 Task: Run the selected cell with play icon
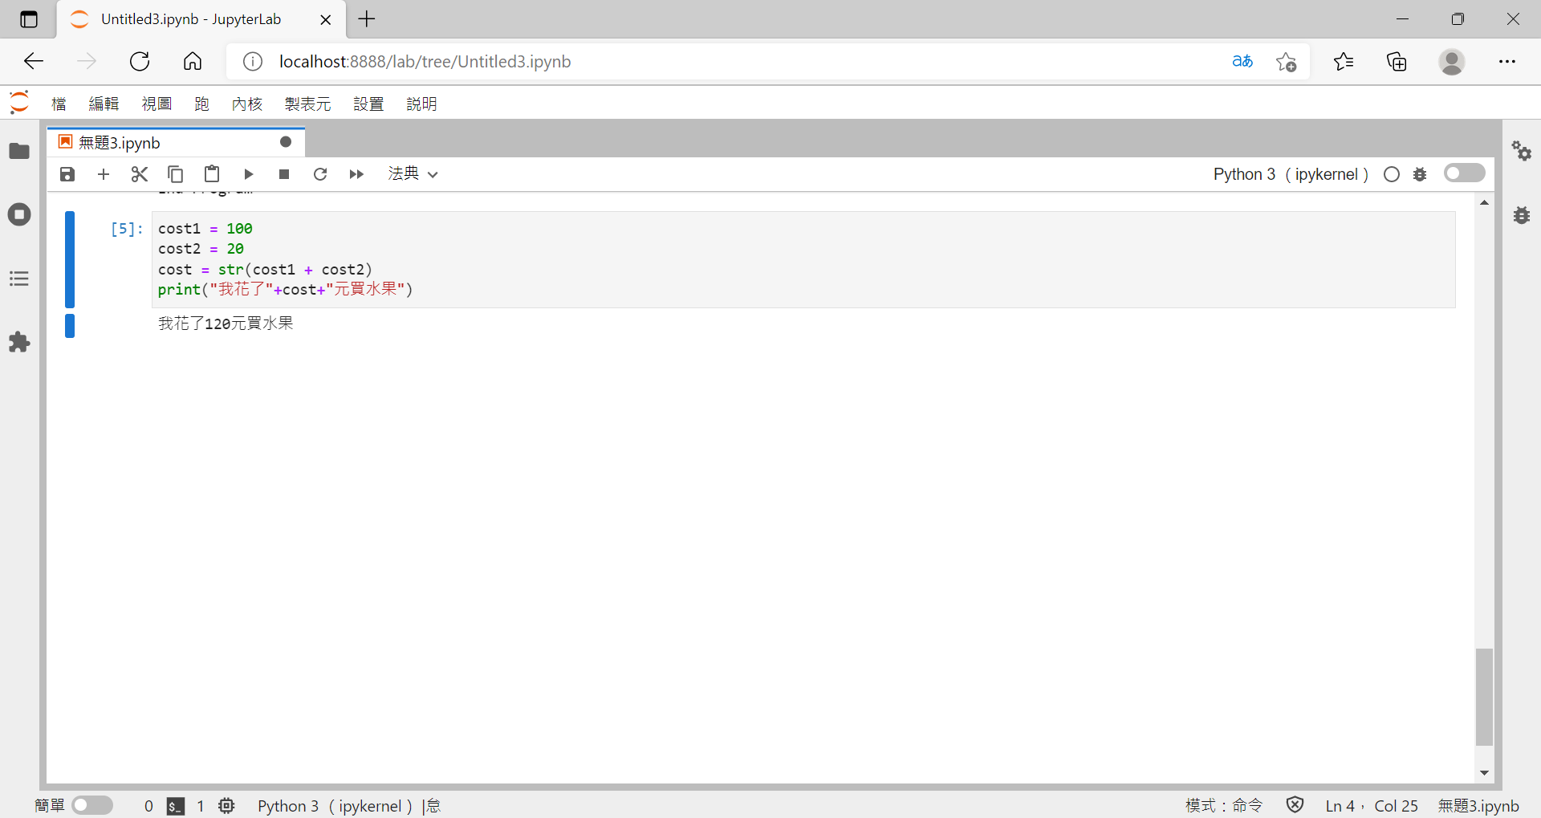248,174
